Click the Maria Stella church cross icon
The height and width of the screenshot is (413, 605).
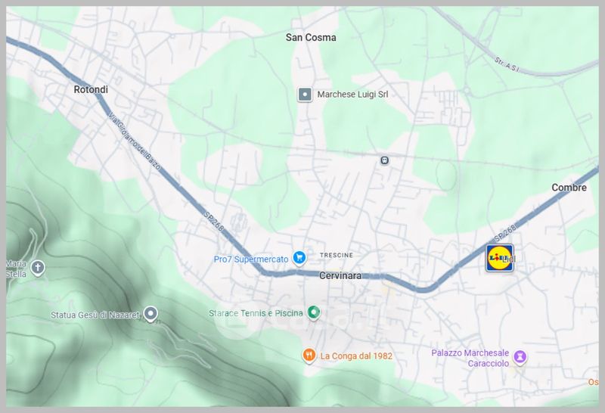point(38,268)
